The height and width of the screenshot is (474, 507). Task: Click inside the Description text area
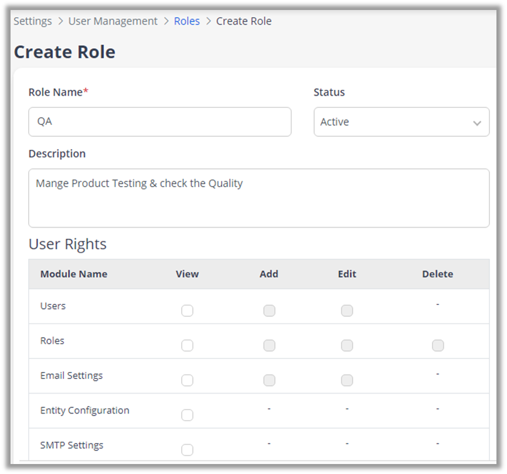(258, 198)
